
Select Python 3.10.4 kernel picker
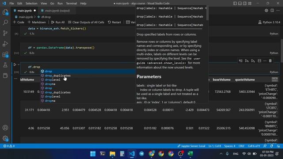tap(269, 22)
